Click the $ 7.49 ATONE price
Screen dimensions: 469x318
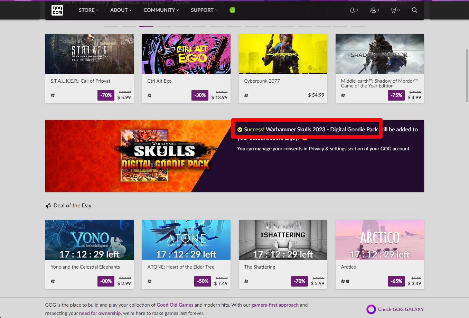[x=221, y=283]
